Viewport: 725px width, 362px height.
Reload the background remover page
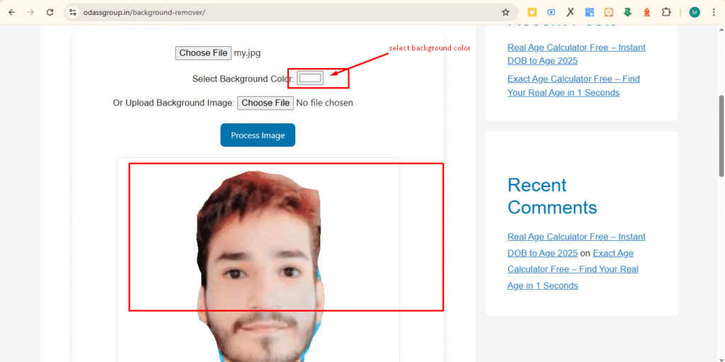click(50, 12)
